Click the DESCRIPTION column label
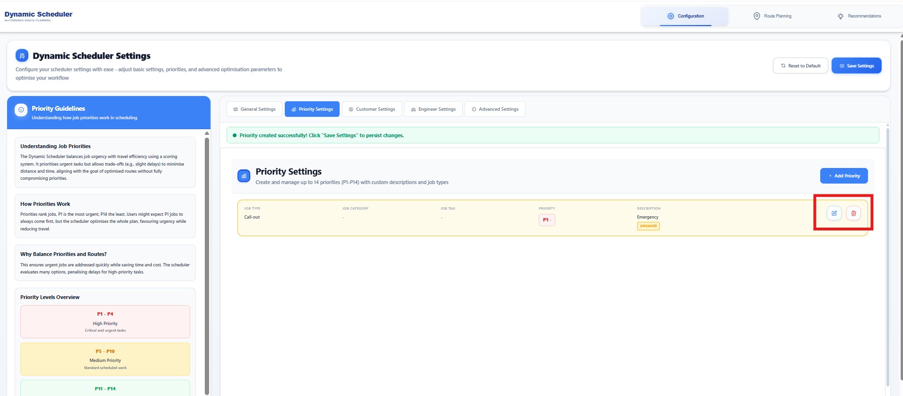903x396 pixels. pos(649,208)
